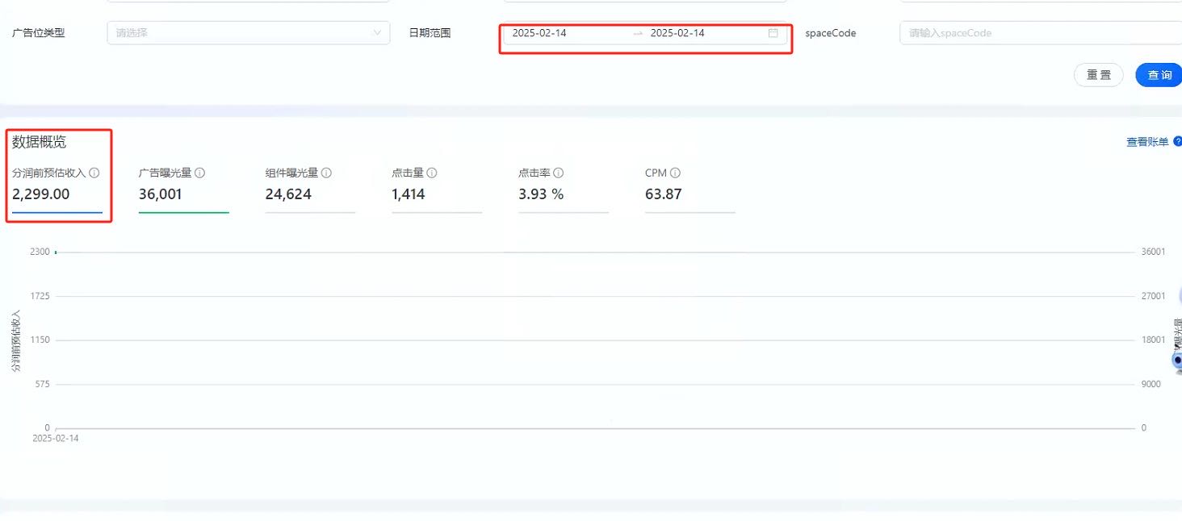Screen dimensions: 1182x521
Task: Focus the spaceCode input field
Action: pyautogui.click(x=1041, y=33)
